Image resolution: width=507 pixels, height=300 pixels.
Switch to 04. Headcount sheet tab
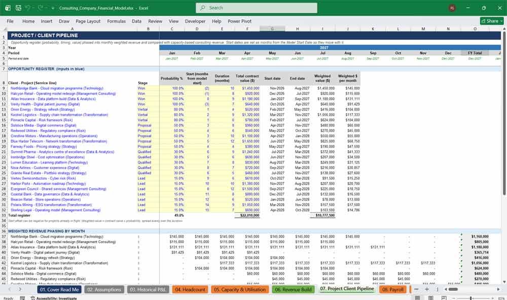(190, 290)
